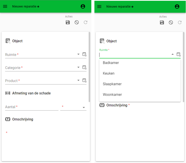Click save icon in right panel

point(162,22)
